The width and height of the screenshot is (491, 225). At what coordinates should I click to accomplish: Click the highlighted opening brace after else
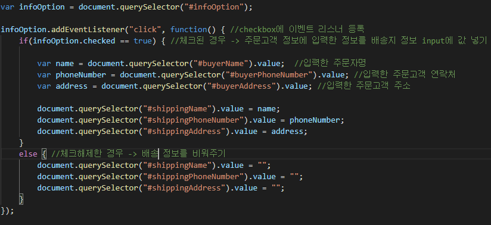[x=44, y=154]
